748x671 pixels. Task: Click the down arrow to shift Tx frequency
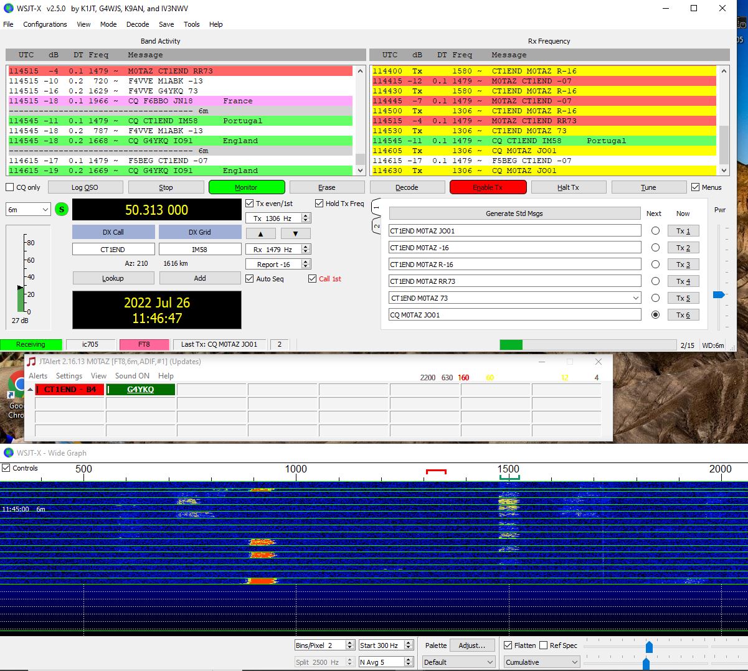coord(295,233)
